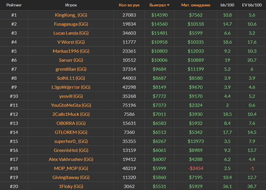Select Lucas Landa (GG) player link
The height and width of the screenshot is (190, 266).
pos(71,33)
